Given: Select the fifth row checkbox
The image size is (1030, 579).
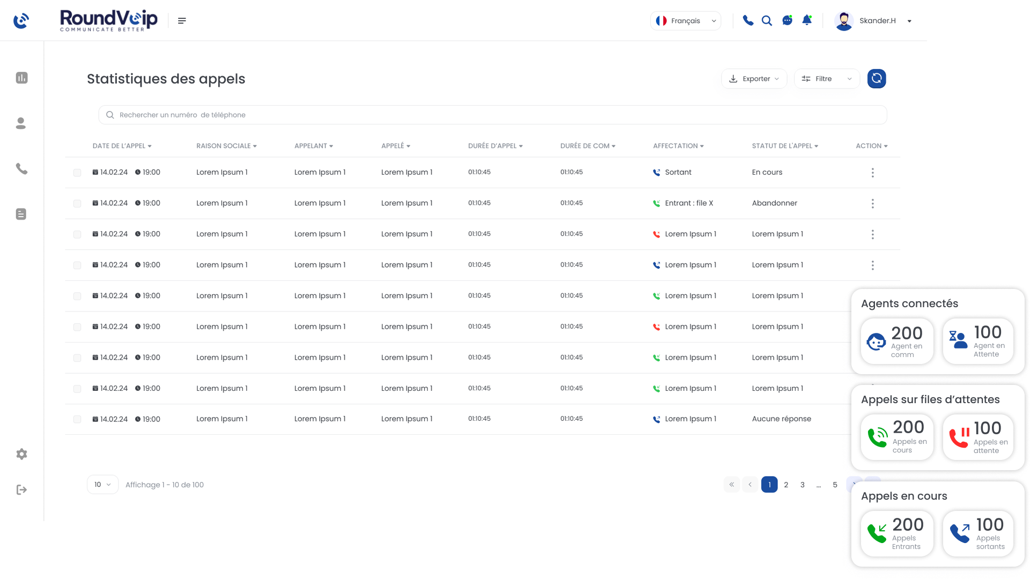Looking at the screenshot, I should [77, 296].
